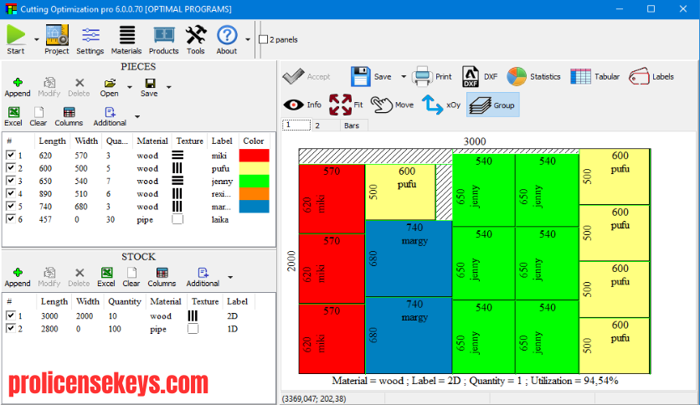This screenshot has height=405, width=700.
Task: Clear the stock list
Action: [131, 278]
